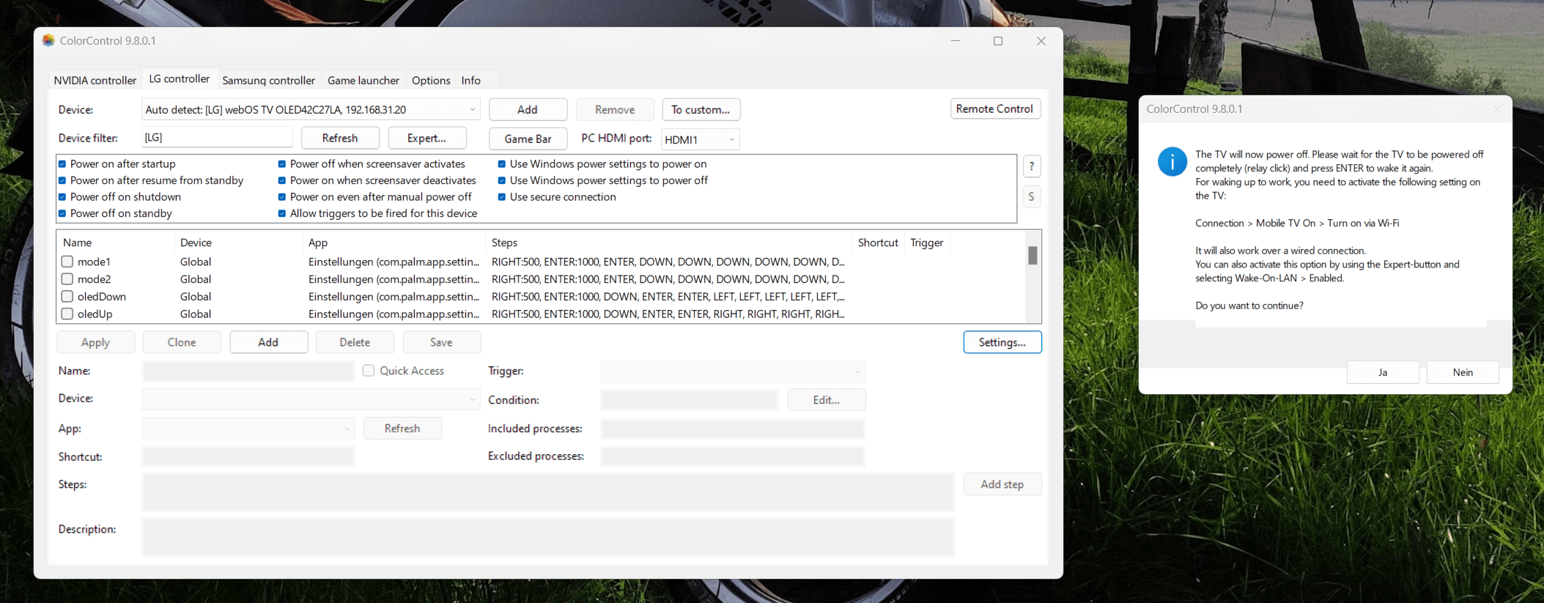Toggle Use Windows power settings to power off
Viewport: 1544px width, 603px height.
[x=502, y=180]
